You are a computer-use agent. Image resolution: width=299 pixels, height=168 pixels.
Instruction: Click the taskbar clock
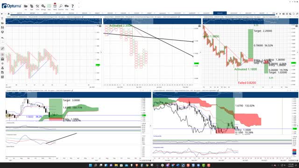291,165
